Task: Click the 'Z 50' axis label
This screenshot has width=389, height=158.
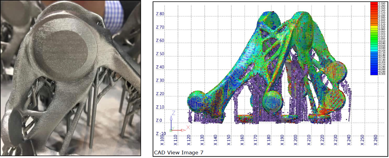Action: [160, 54]
